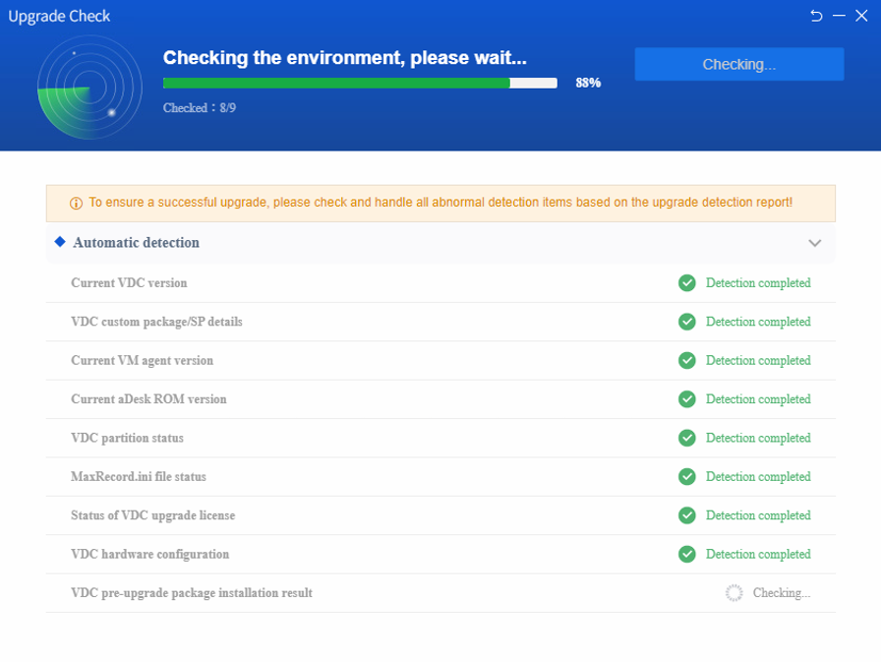This screenshot has height=662, width=881.
Task: Click the blue diamond beside Automatic detection
Action: [60, 242]
